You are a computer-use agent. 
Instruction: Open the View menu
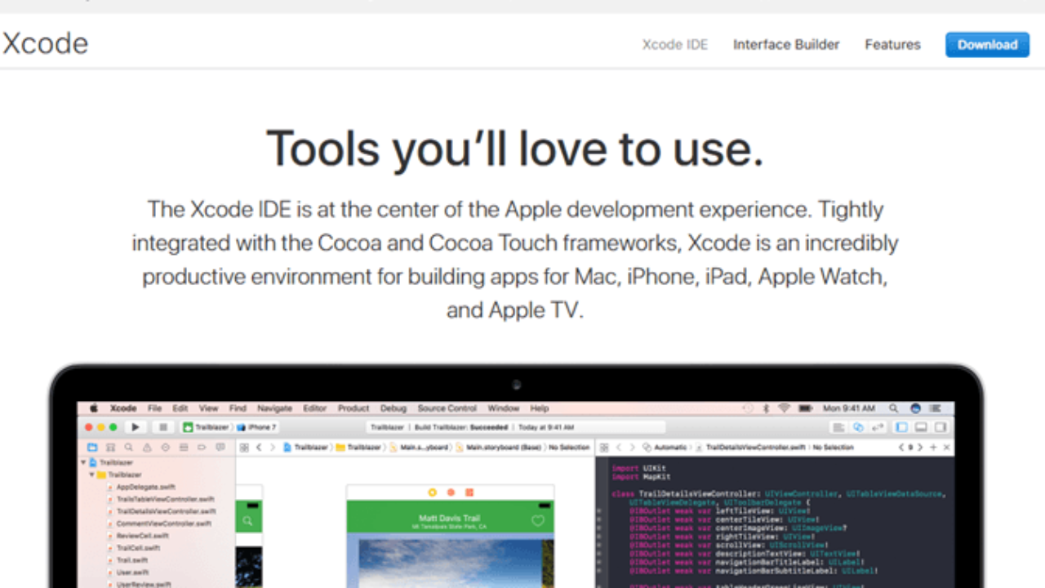tap(208, 408)
